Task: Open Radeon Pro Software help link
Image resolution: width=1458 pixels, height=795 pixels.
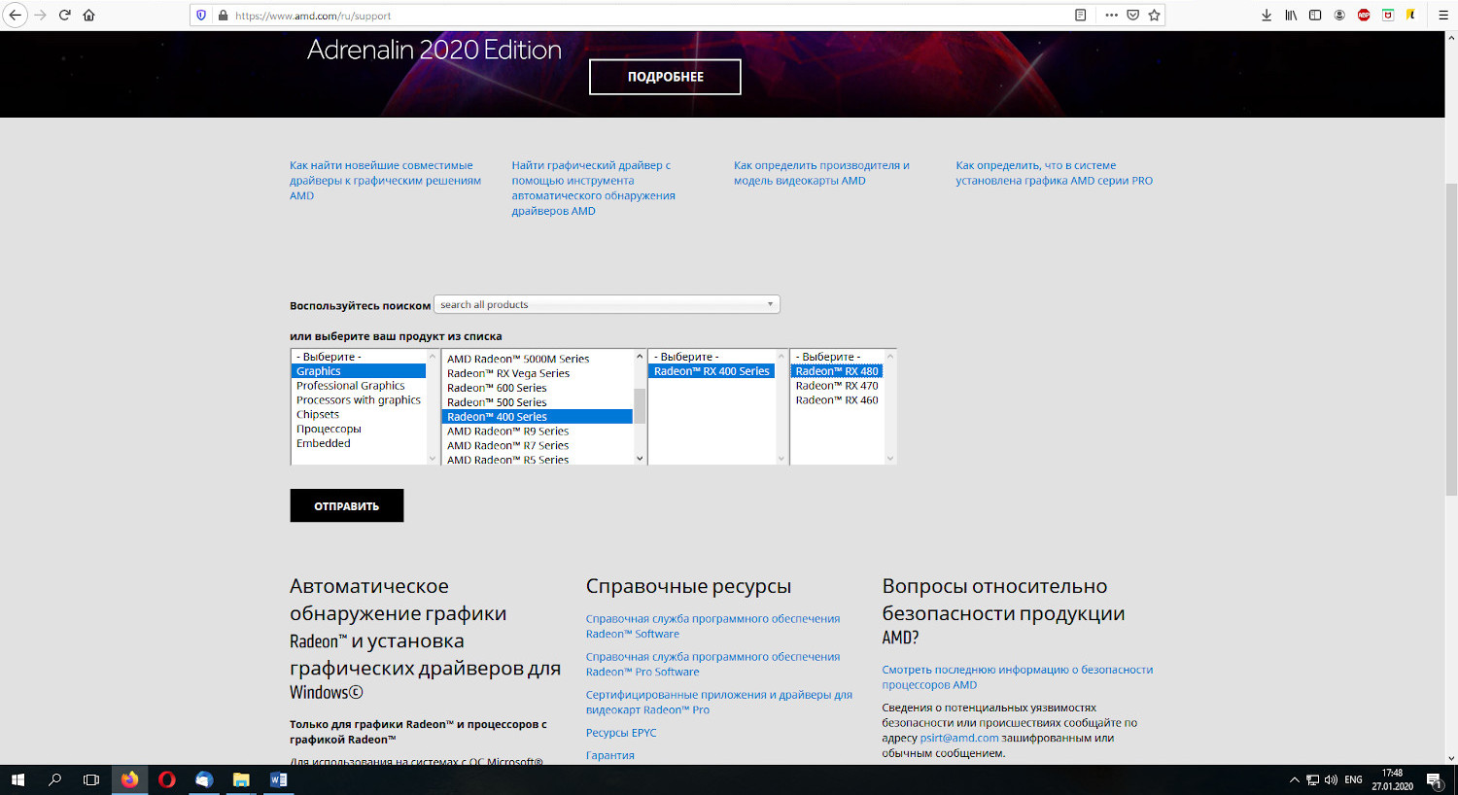Action: [712, 664]
